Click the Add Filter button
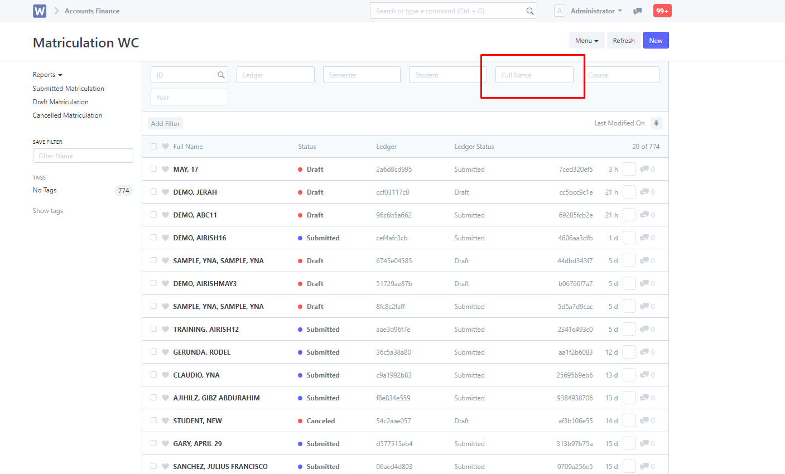Viewport: 785px width, 474px height. pos(165,123)
